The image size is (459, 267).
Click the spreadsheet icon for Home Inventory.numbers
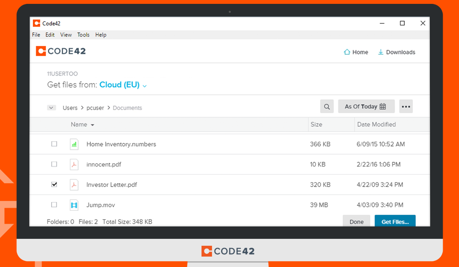(x=74, y=144)
